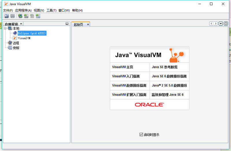Open the 监视和管理 Java SE 6 link
231x151 pixels.
pyautogui.click(x=168, y=95)
